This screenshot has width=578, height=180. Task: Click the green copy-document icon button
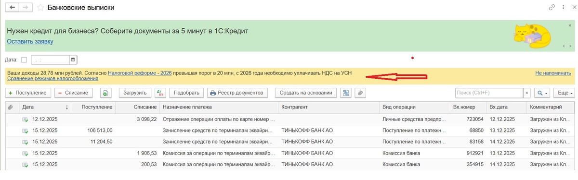point(106,93)
